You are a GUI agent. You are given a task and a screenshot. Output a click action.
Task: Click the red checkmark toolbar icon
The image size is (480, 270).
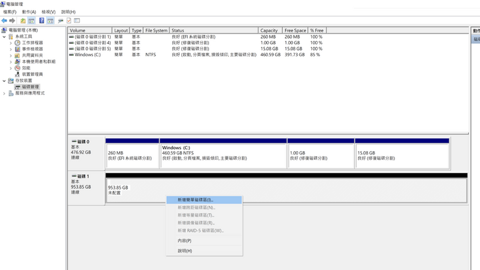[x=69, y=20]
